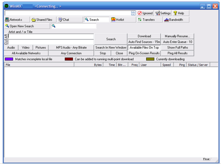Click the WinMX logo icon in title bar
The width and height of the screenshot is (221, 164).
click(6, 6)
